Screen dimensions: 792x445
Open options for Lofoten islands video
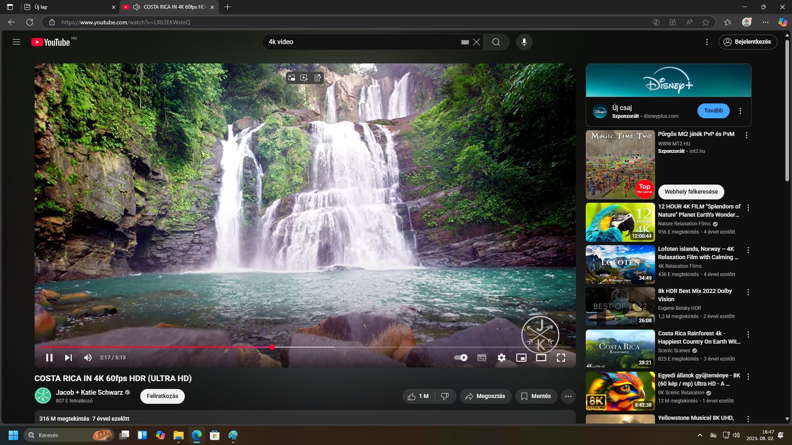point(748,250)
